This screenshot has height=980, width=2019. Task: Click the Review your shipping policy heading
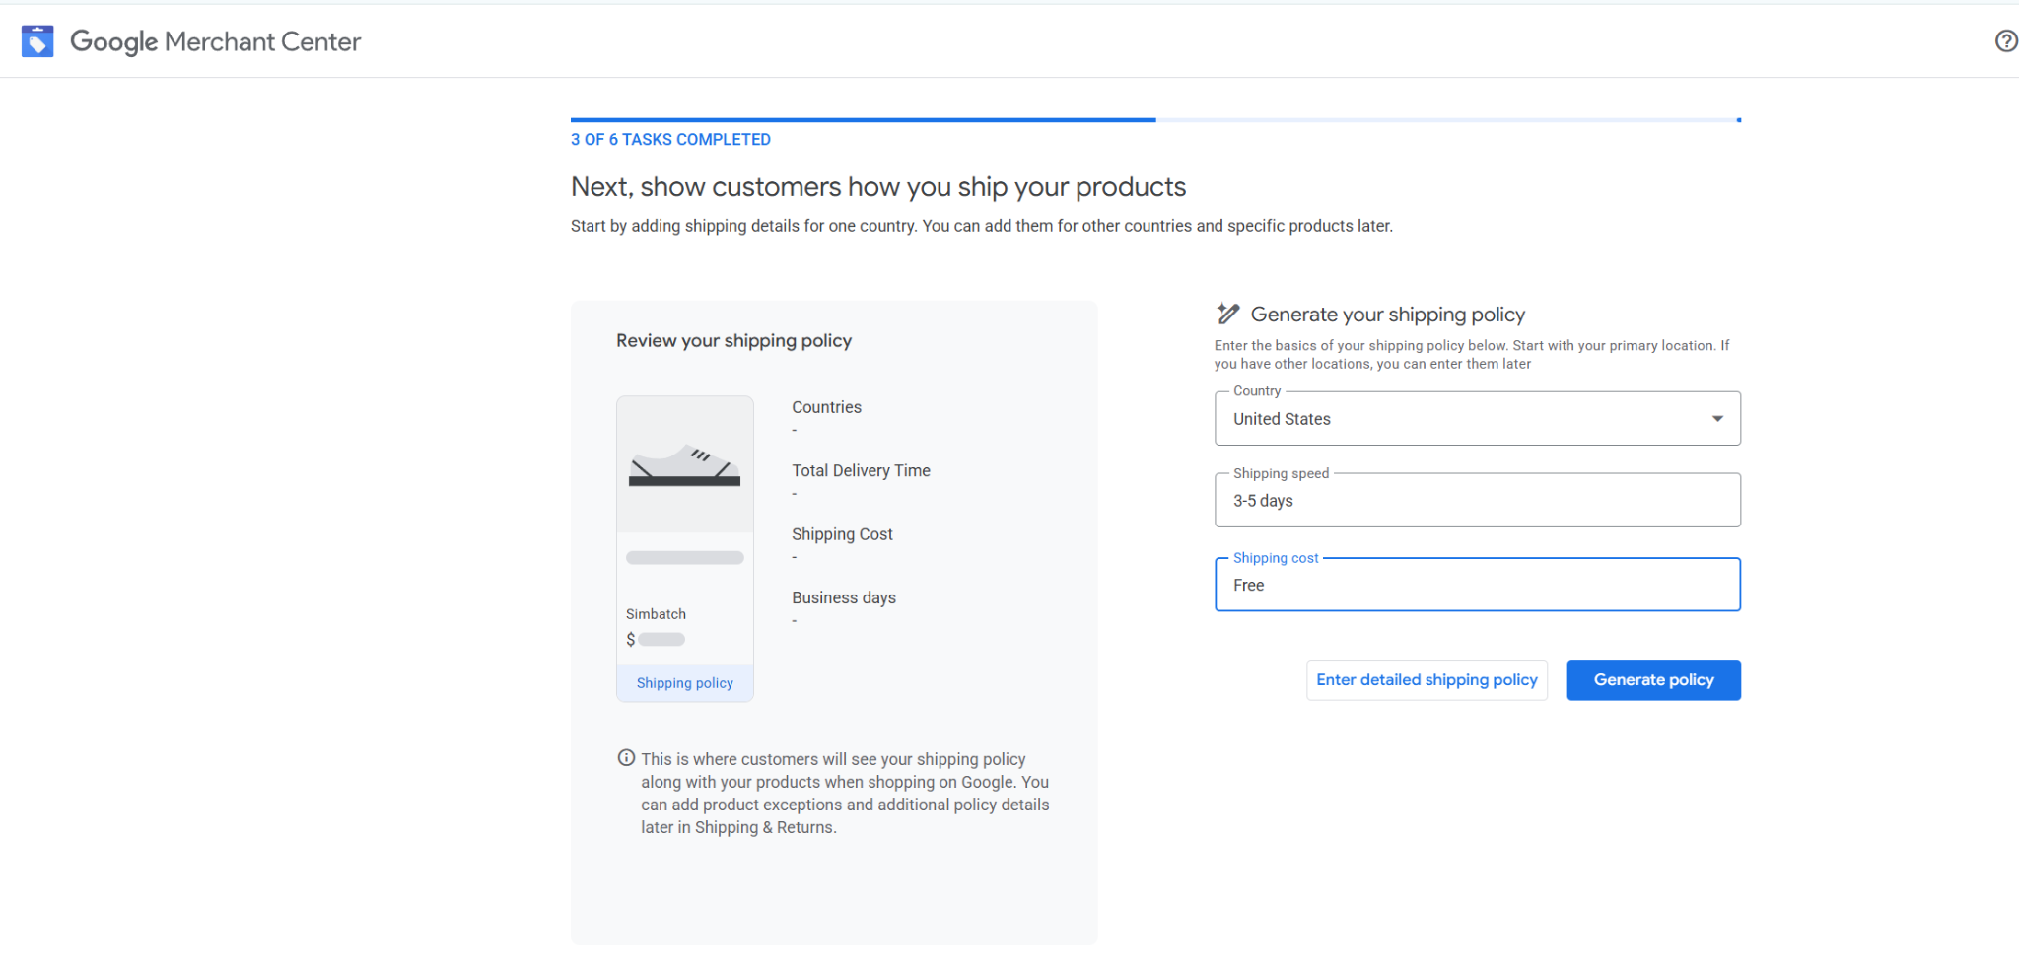coord(733,340)
